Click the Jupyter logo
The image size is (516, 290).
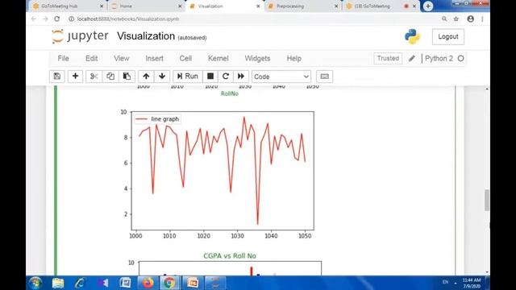tap(80, 36)
